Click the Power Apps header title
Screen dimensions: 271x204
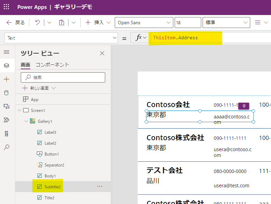(32, 7)
